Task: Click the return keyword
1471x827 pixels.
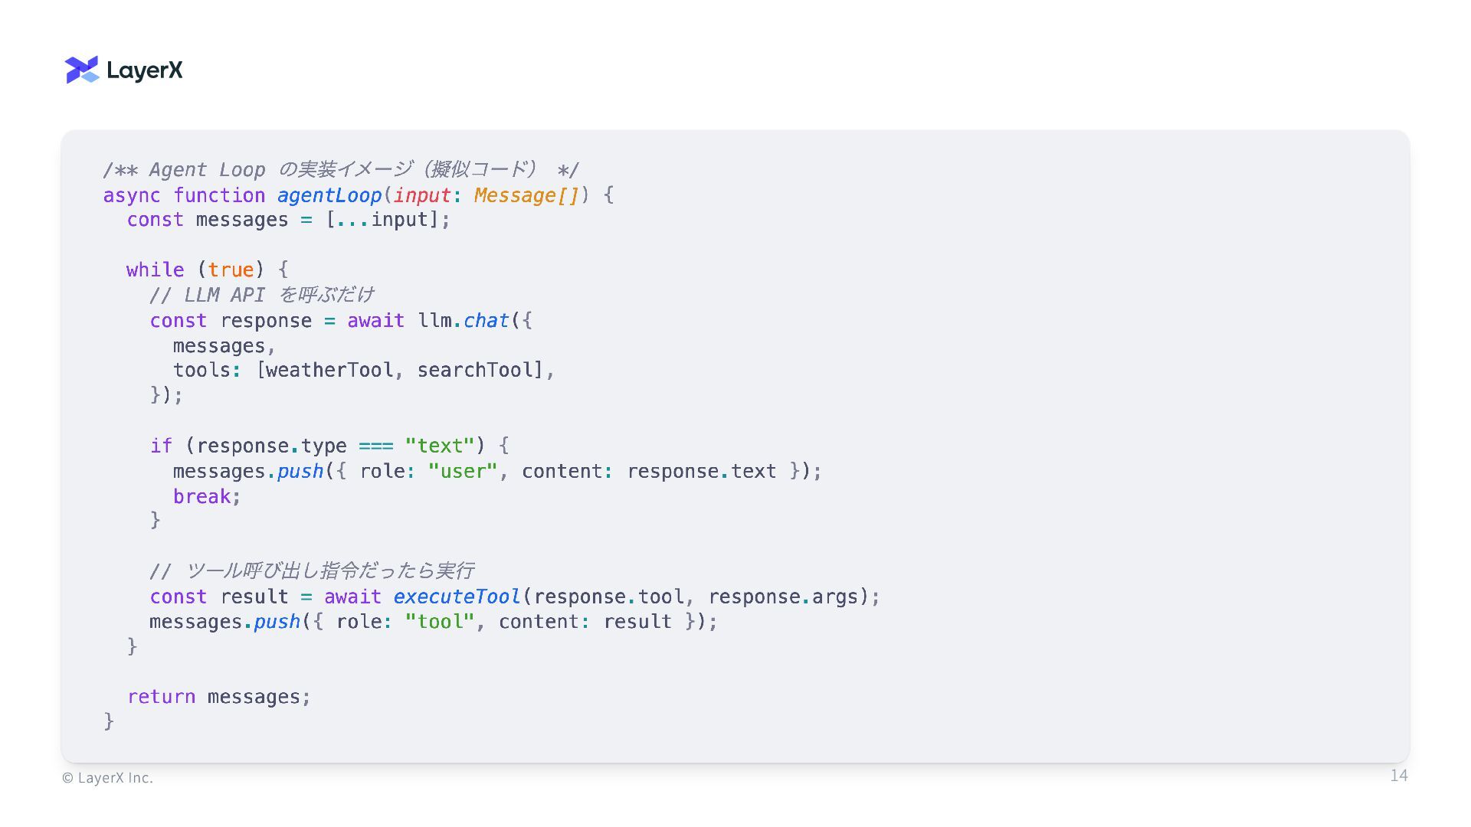Action: 161,697
